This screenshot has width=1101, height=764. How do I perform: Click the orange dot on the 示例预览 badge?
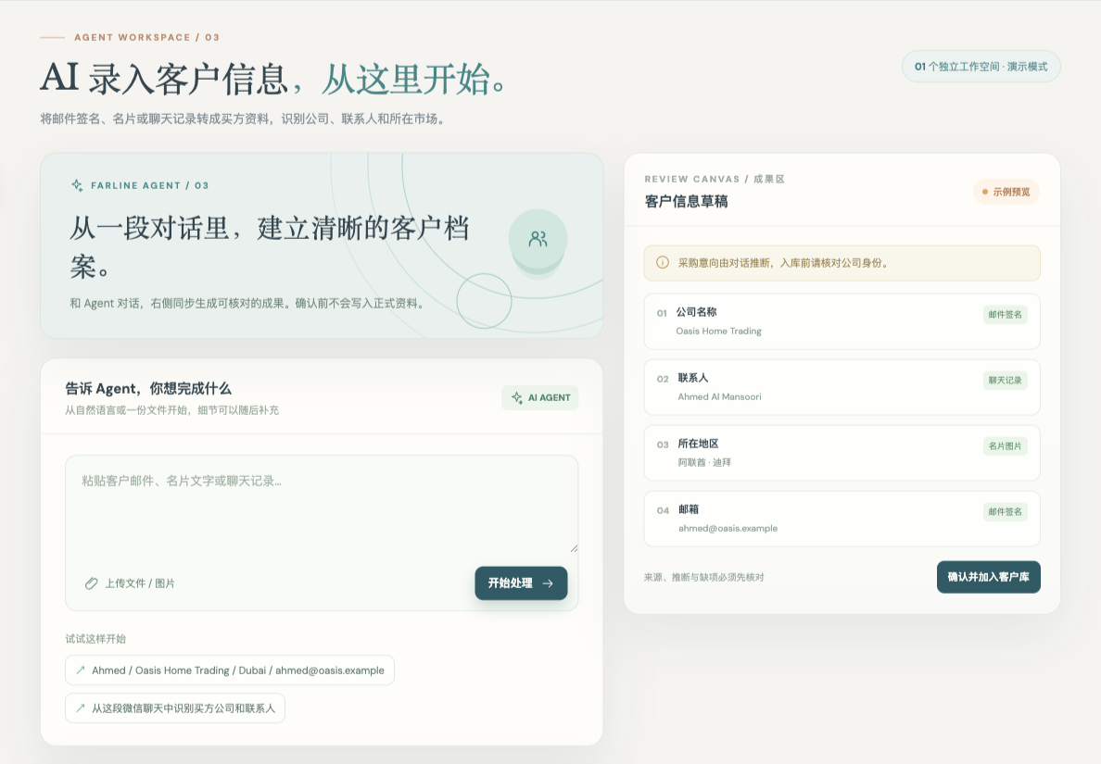pos(985,192)
